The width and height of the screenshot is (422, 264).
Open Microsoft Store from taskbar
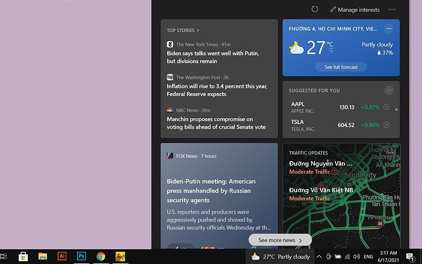[23, 256]
